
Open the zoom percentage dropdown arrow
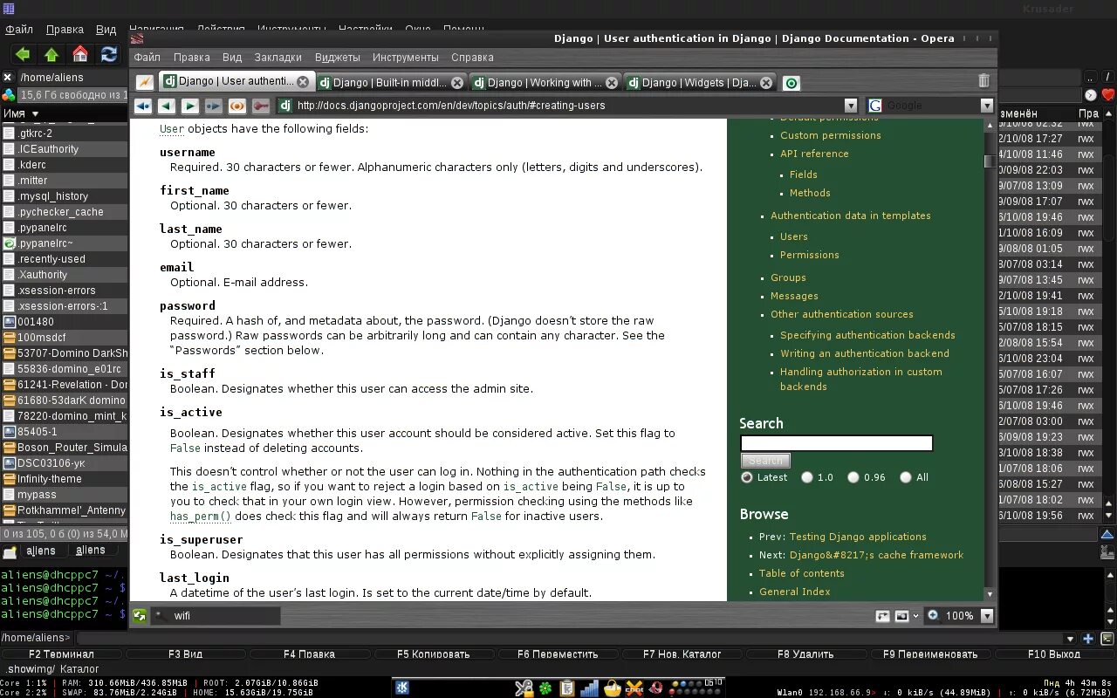click(987, 615)
